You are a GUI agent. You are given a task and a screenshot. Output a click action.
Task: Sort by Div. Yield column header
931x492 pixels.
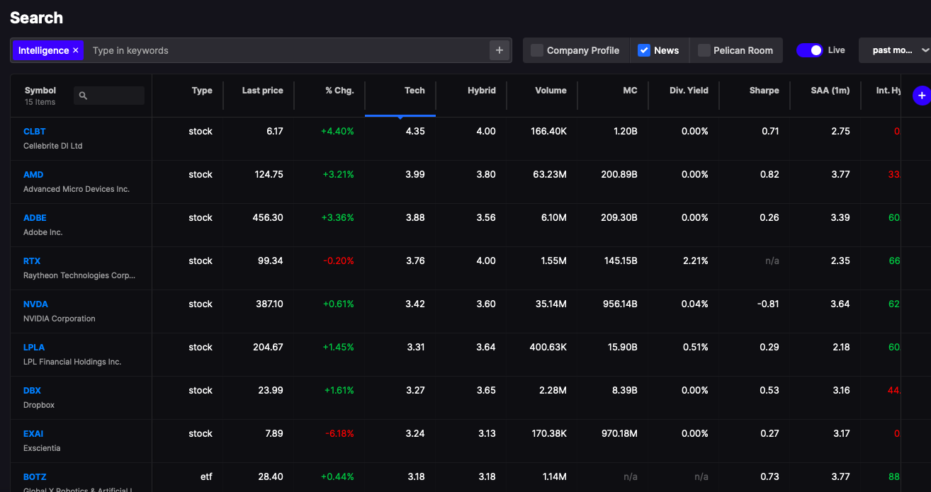coord(689,91)
